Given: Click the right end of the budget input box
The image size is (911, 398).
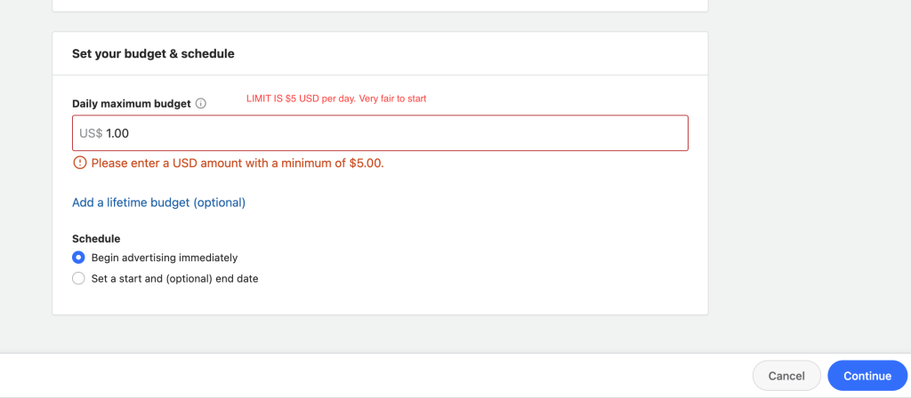Looking at the screenshot, I should coord(674,133).
